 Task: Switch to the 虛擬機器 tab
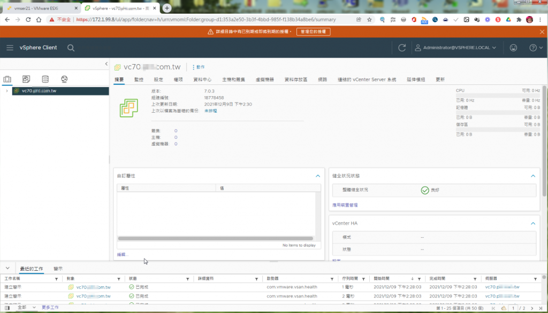click(264, 80)
